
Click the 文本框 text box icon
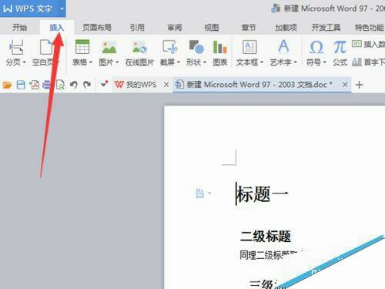pos(249,47)
